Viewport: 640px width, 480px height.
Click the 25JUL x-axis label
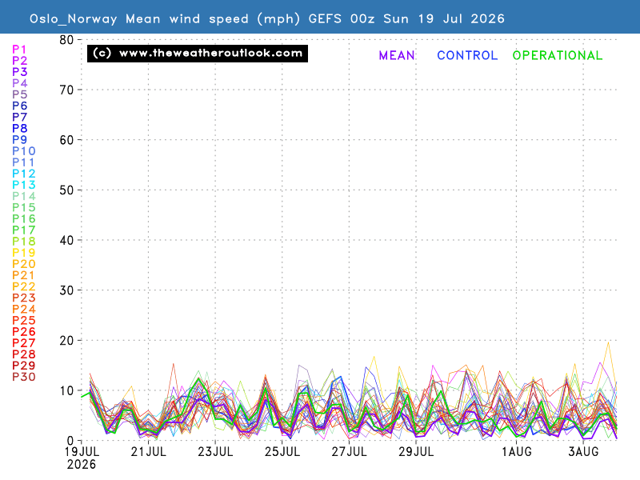pyautogui.click(x=282, y=452)
